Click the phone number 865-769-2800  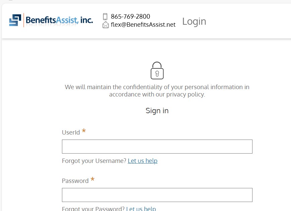(131, 16)
